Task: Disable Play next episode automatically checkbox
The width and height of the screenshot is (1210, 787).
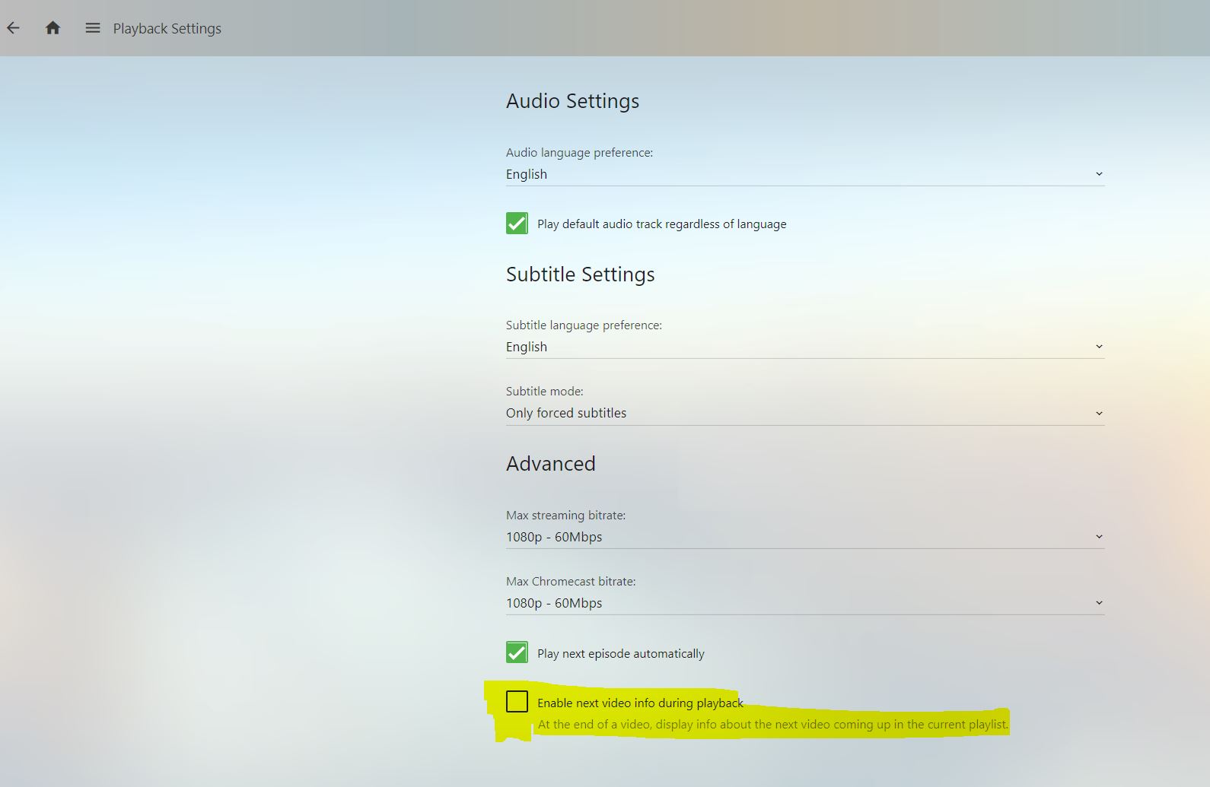Action: coord(517,652)
